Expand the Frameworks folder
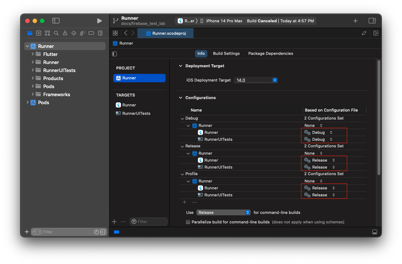This screenshot has height=264, width=402. click(x=33, y=94)
